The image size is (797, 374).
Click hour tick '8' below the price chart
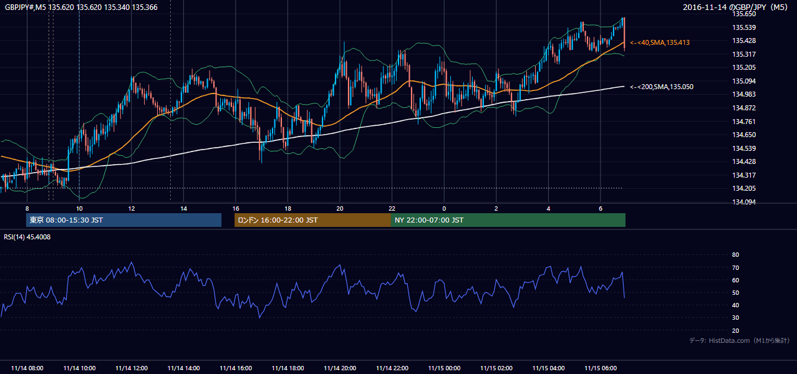coord(27,208)
